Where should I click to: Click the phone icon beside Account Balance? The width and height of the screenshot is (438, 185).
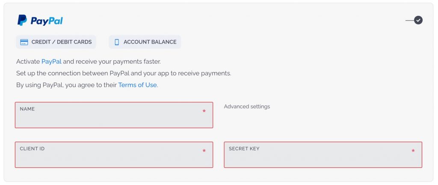pos(117,42)
